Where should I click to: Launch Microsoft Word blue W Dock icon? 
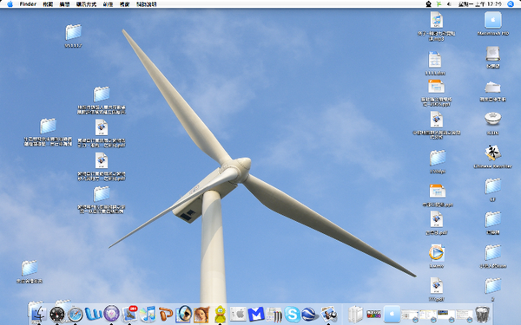click(x=94, y=314)
